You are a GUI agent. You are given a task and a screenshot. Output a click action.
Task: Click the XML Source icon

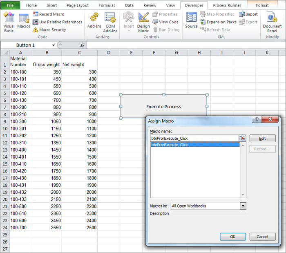pyautogui.click(x=191, y=21)
